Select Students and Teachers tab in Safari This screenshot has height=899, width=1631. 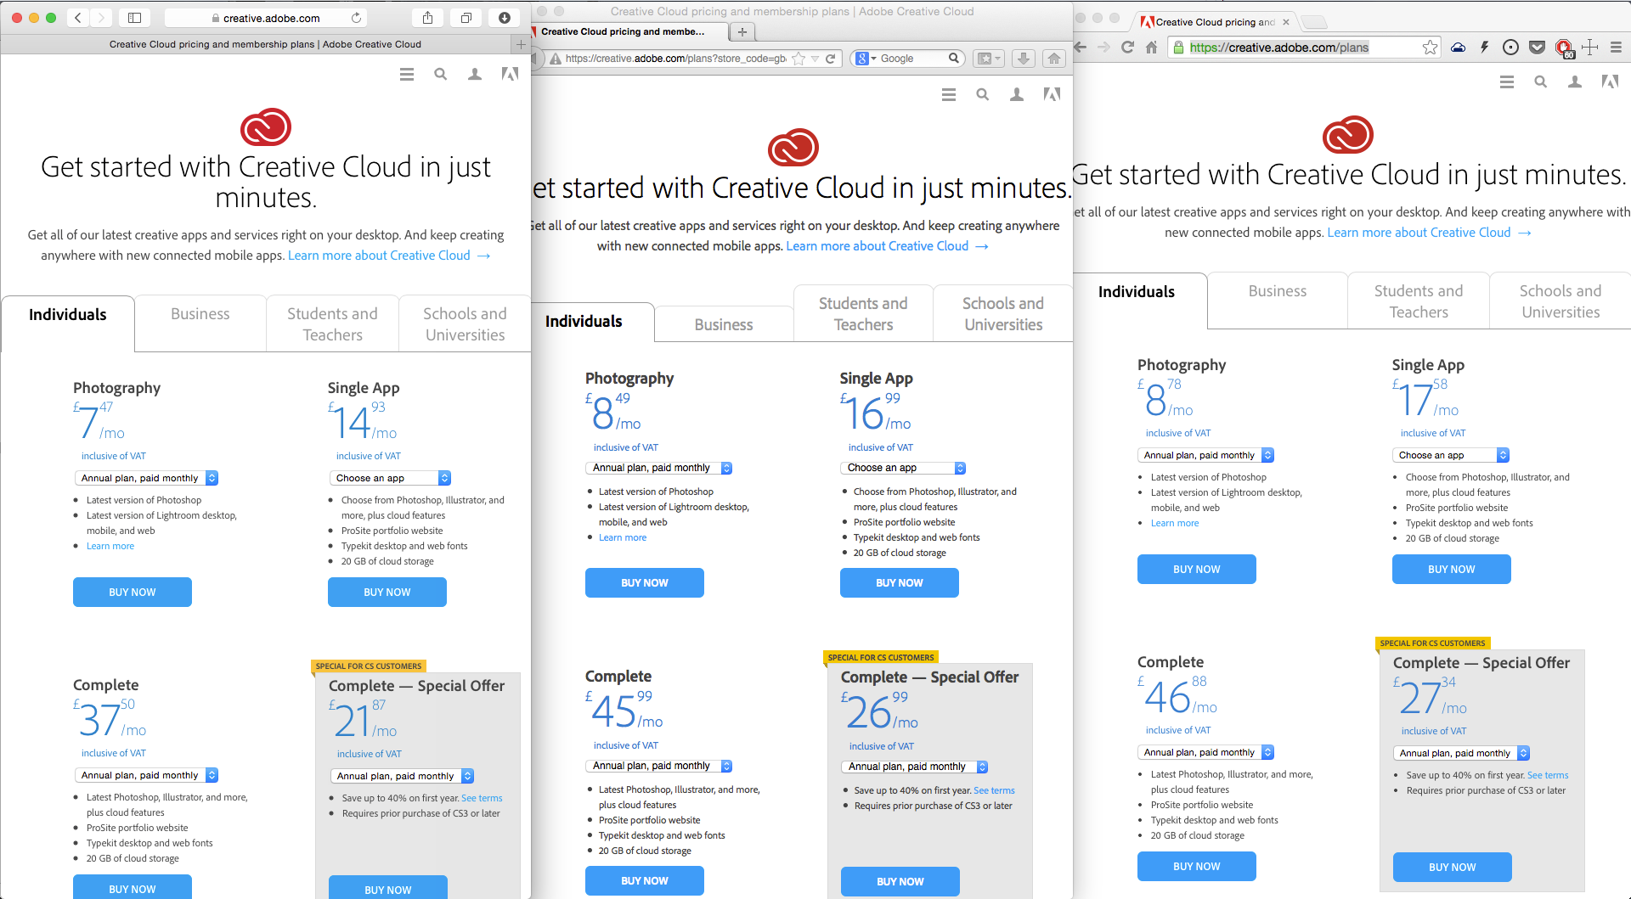(x=332, y=324)
